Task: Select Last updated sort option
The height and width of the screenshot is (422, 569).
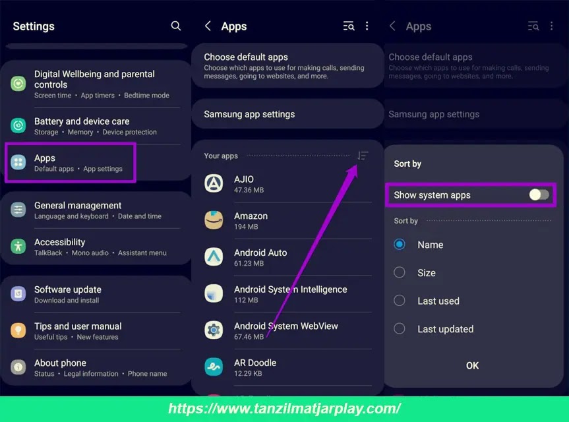Action: click(400, 328)
